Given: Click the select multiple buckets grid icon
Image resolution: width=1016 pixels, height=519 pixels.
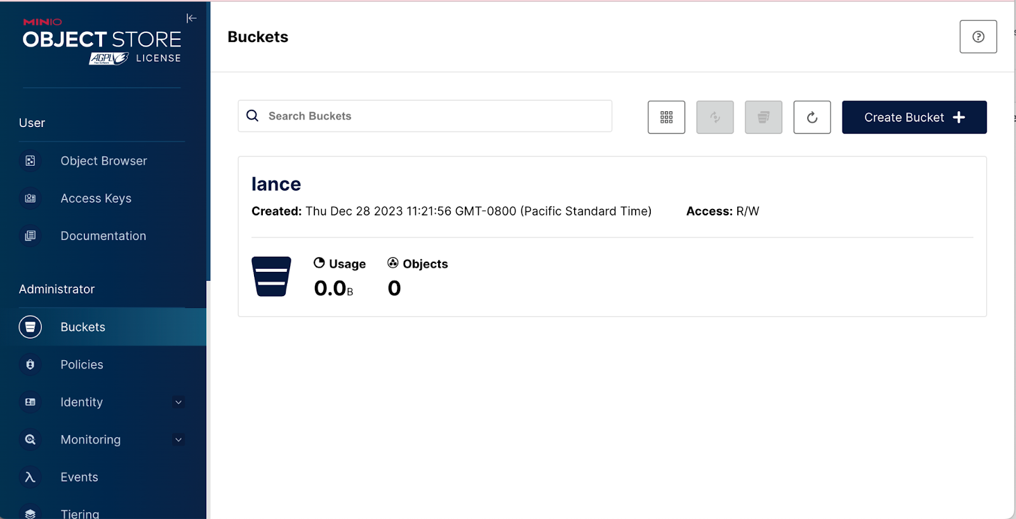Looking at the screenshot, I should coord(666,118).
